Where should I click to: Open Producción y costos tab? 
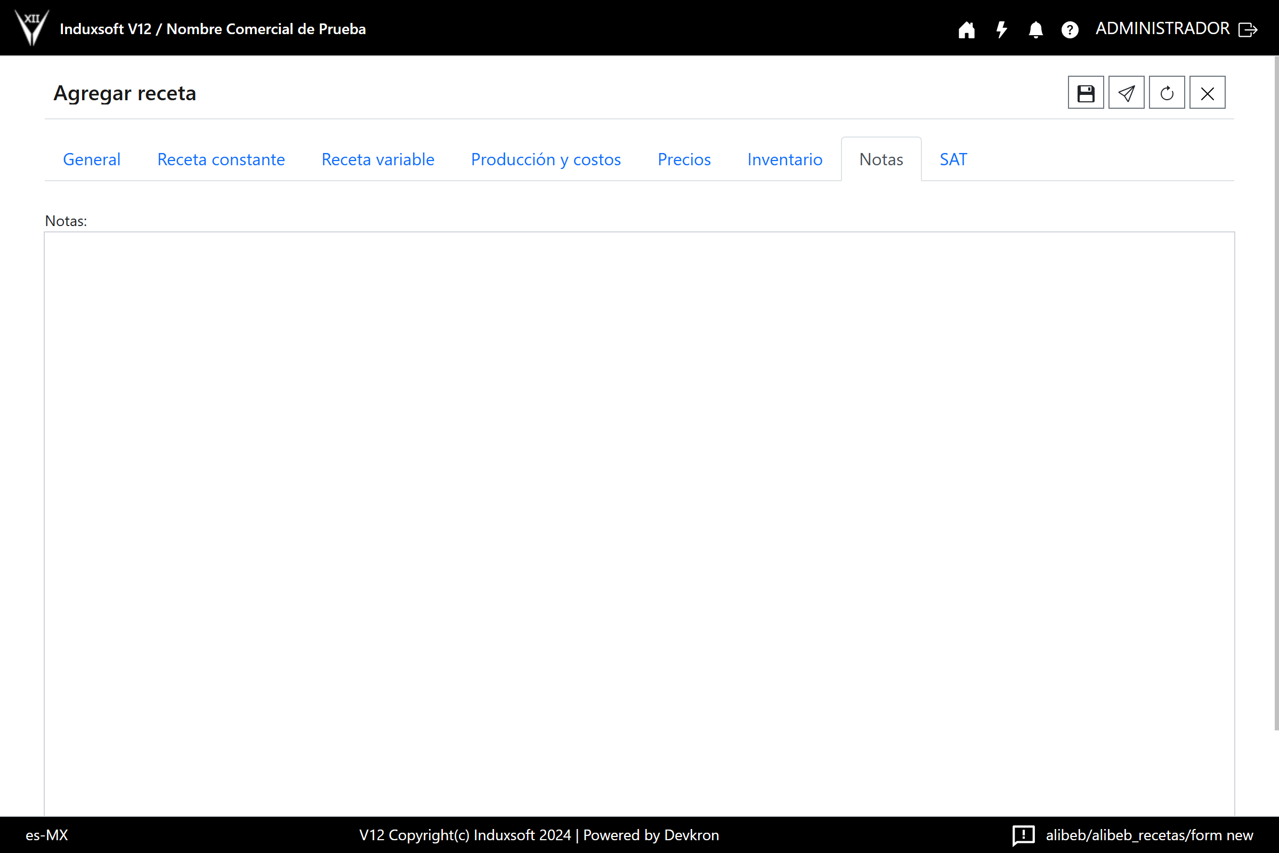pyautogui.click(x=545, y=159)
